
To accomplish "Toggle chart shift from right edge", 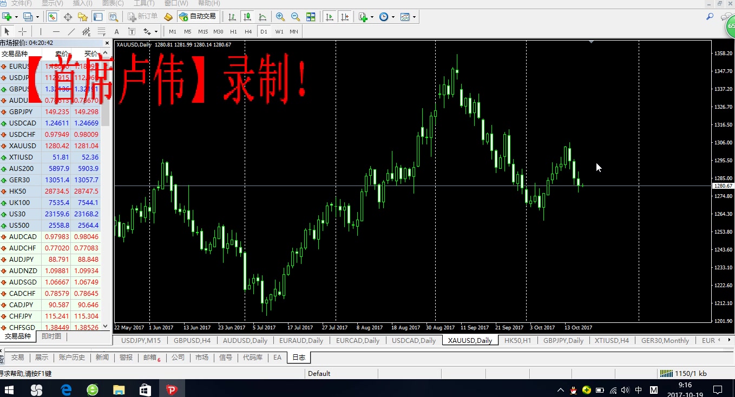I will tap(344, 17).
